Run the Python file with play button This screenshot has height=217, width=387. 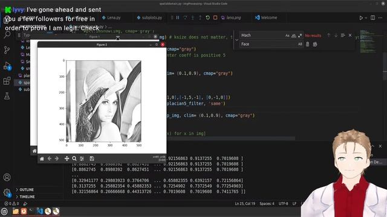point(361,17)
